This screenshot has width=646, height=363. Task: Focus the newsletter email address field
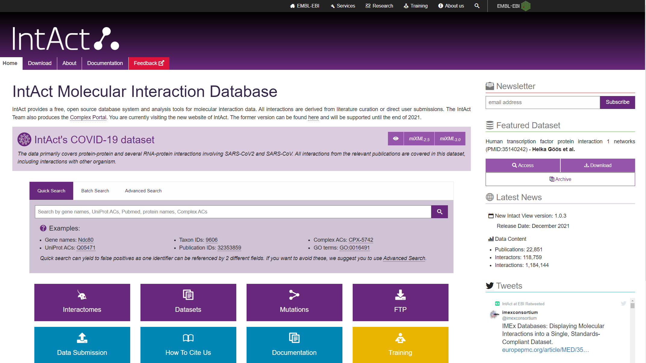pyautogui.click(x=543, y=102)
